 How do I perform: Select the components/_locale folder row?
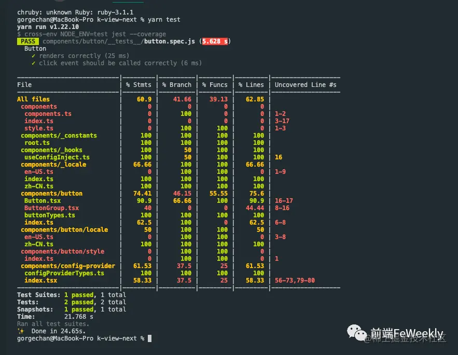click(x=53, y=165)
